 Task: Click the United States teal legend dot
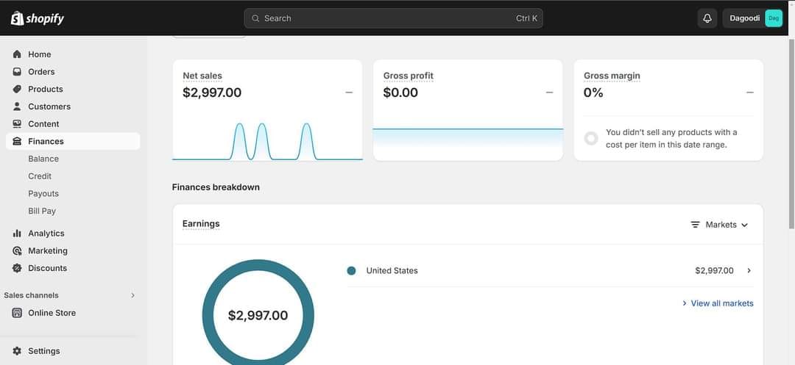click(x=351, y=271)
